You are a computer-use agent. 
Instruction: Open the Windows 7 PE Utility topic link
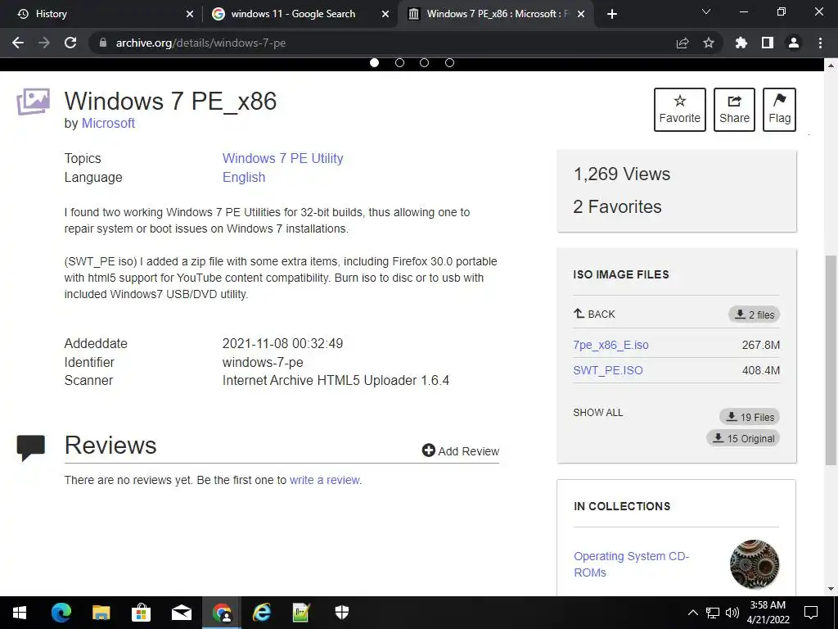tap(282, 158)
